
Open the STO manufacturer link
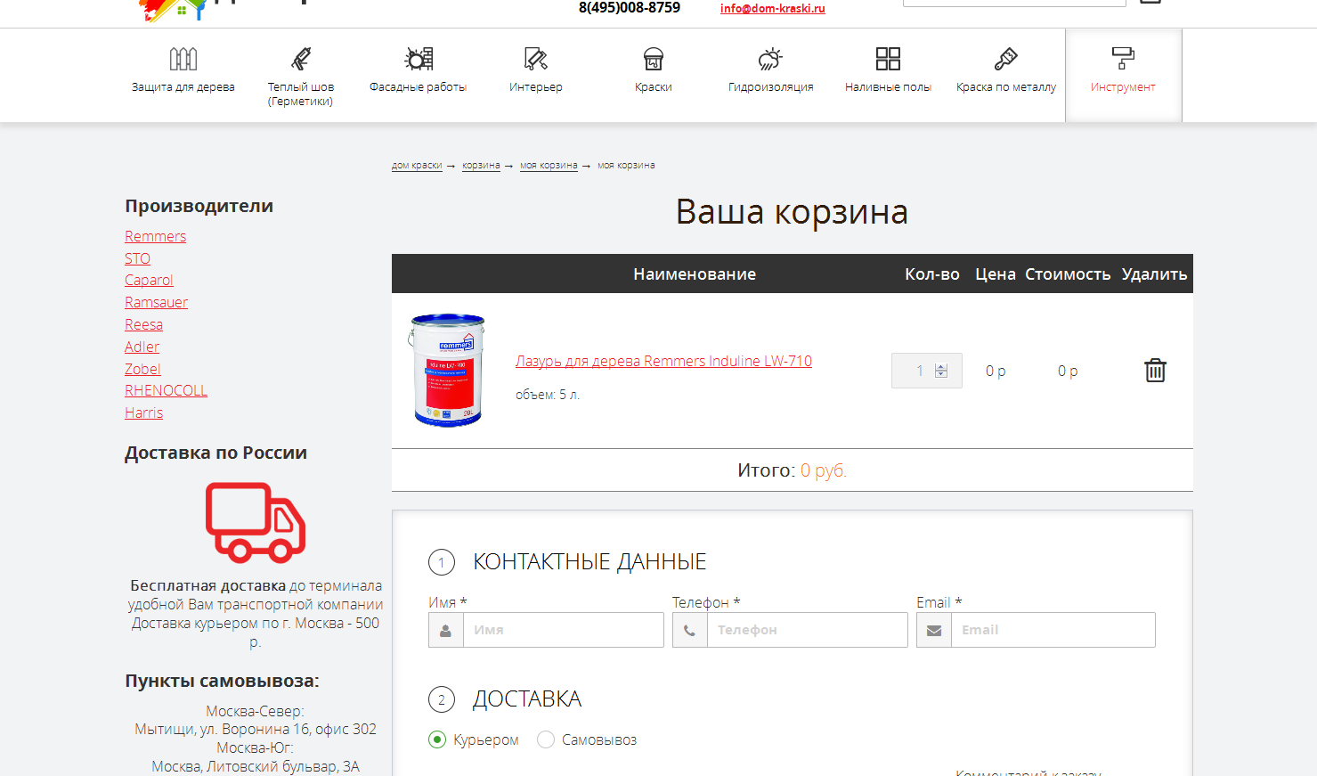pos(138,258)
